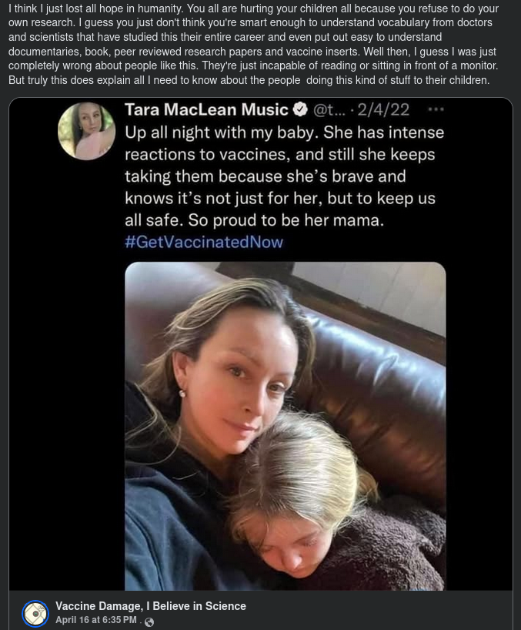521x630 pixels.
Task: Open the three-dot tweet options menu
Action: [436, 109]
